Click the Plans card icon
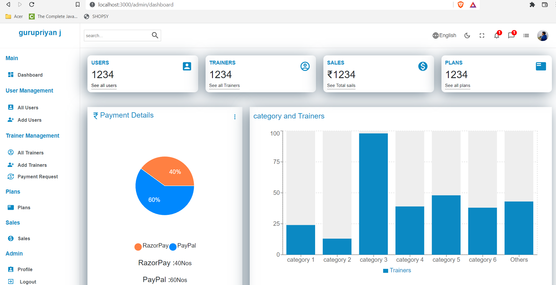This screenshot has width=556, height=285. click(541, 66)
